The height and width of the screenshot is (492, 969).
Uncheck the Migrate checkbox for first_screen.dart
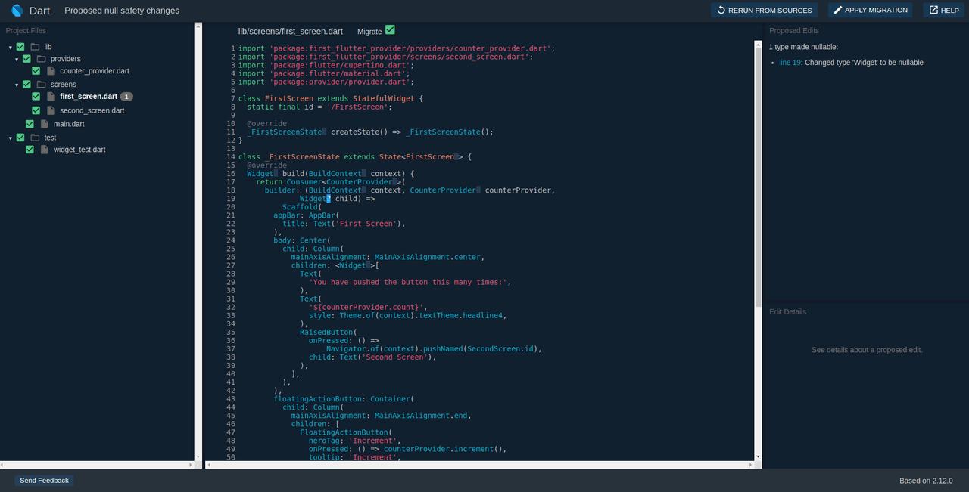coord(390,30)
